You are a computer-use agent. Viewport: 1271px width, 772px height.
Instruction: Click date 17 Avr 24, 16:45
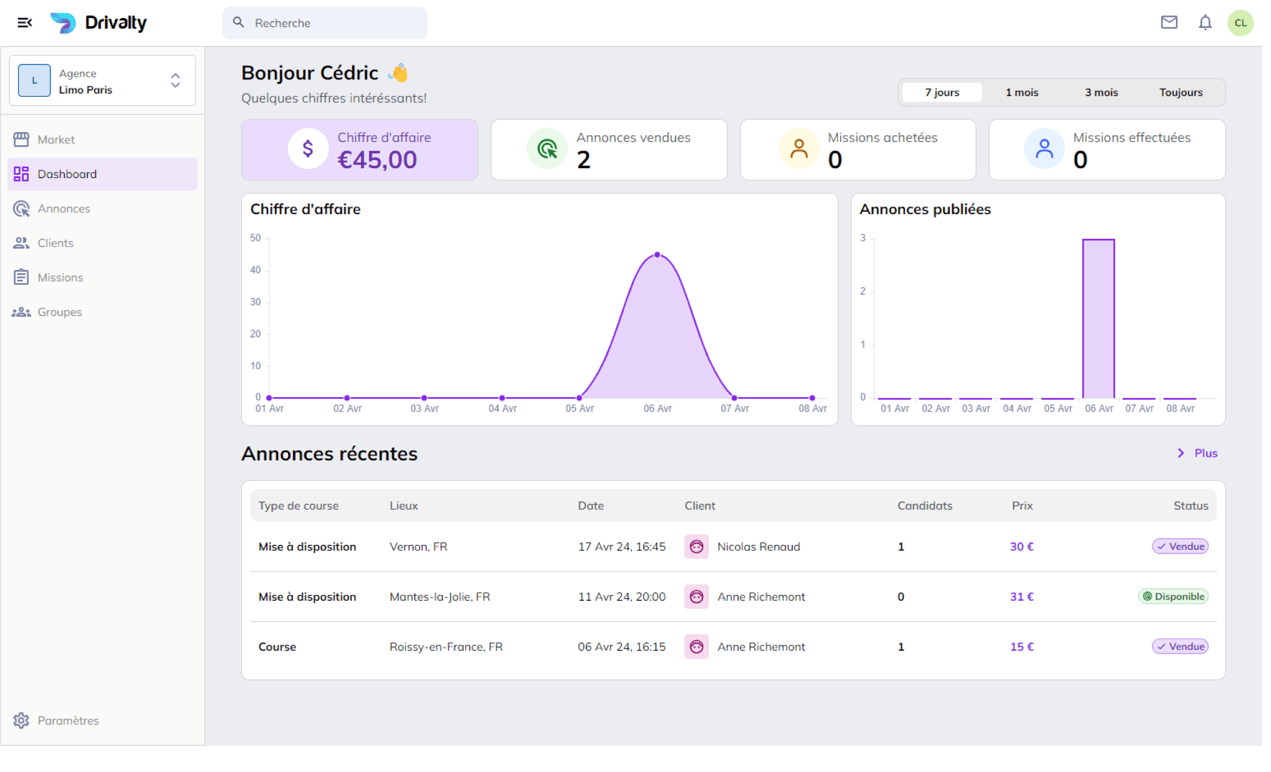pos(621,546)
